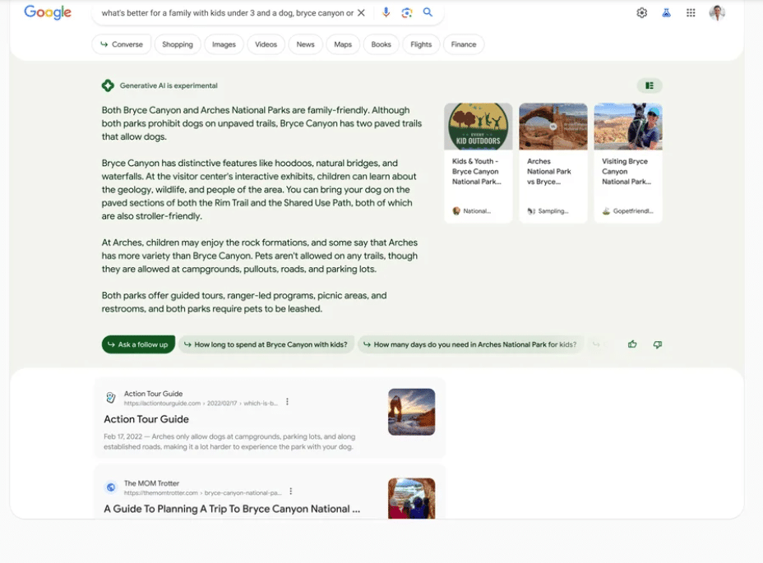This screenshot has height=563, width=763.
Task: Focus the search box with the query
Action: pyautogui.click(x=227, y=13)
